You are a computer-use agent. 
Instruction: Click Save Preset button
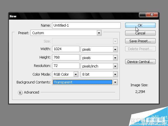pos(140,41)
